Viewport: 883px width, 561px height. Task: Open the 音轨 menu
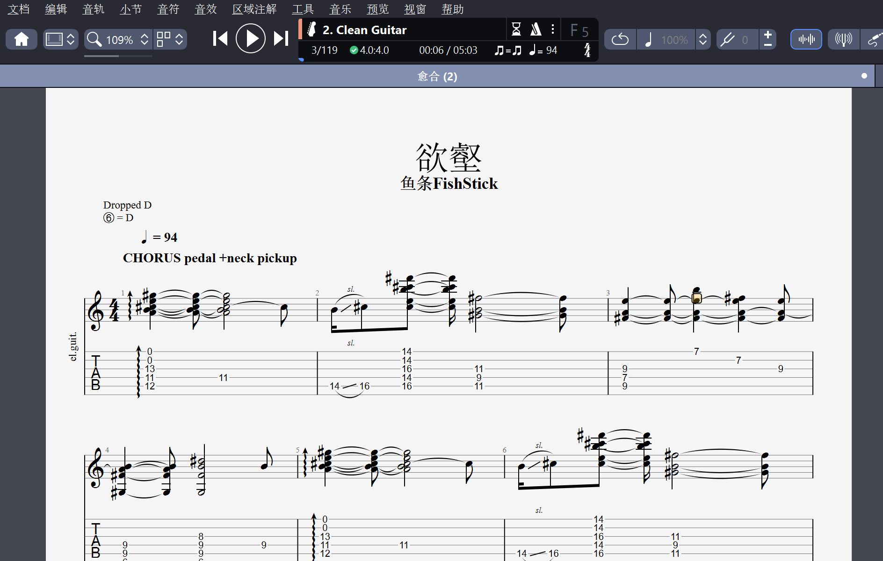point(94,9)
